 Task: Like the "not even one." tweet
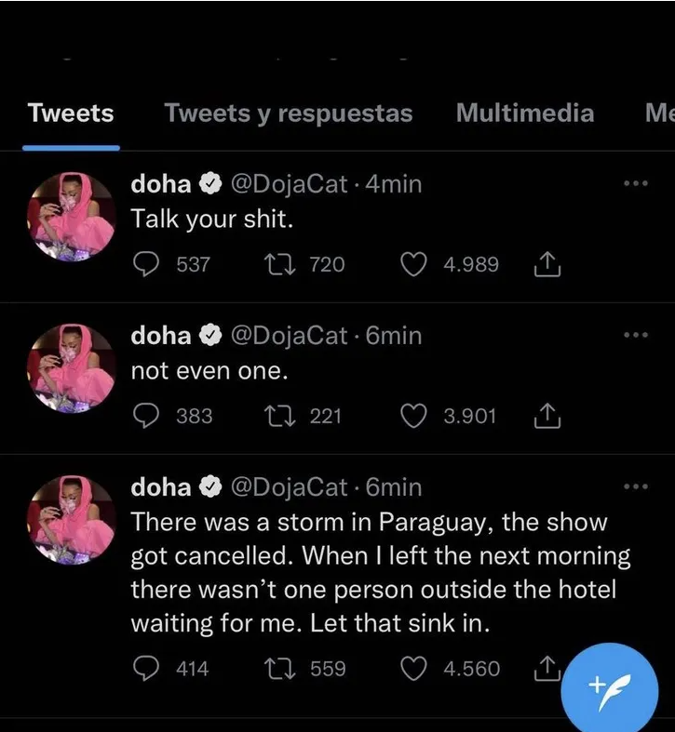tap(412, 416)
